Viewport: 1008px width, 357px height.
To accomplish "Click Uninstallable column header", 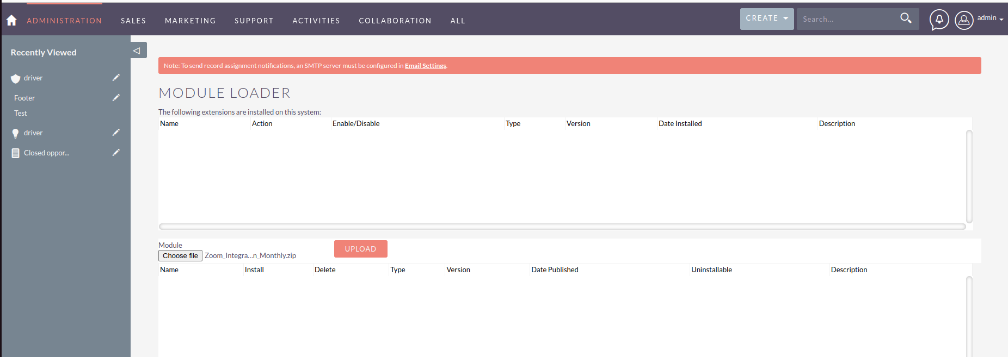I will 711,270.
